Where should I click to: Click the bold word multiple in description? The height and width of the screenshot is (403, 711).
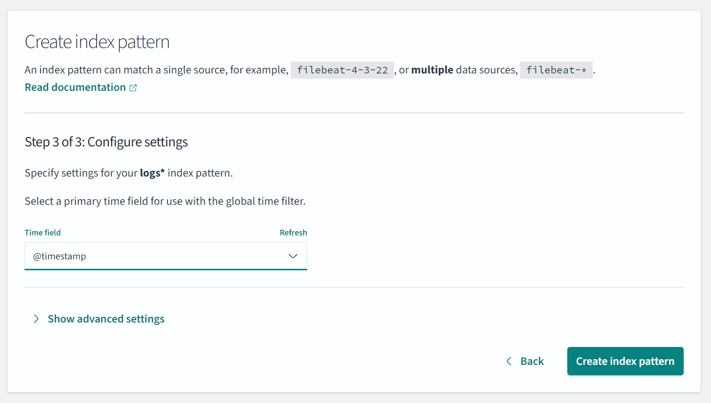432,70
